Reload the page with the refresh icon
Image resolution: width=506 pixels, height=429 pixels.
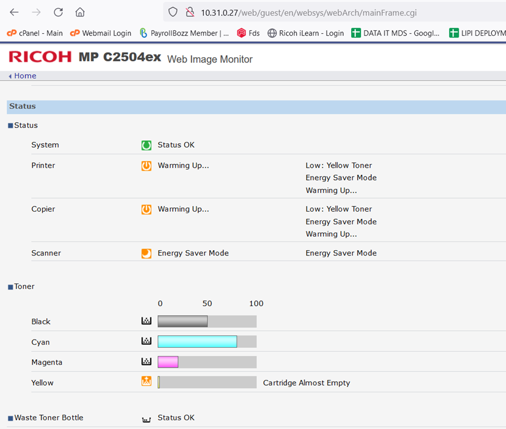(x=58, y=13)
